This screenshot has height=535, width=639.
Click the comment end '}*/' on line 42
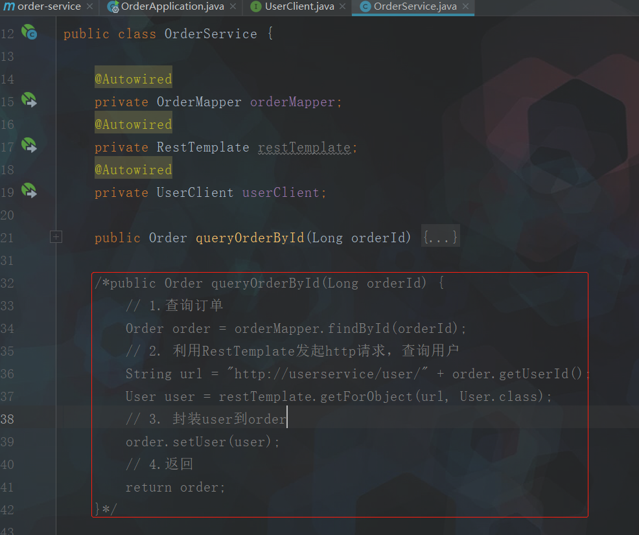coord(106,509)
